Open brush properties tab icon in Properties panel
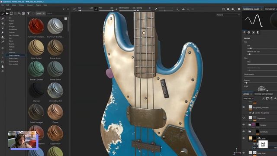The width and height of the screenshot is (277, 156). (x=244, y=32)
